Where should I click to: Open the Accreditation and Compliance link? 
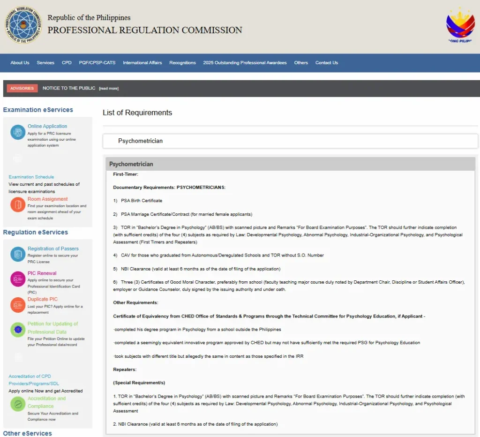coord(46,402)
